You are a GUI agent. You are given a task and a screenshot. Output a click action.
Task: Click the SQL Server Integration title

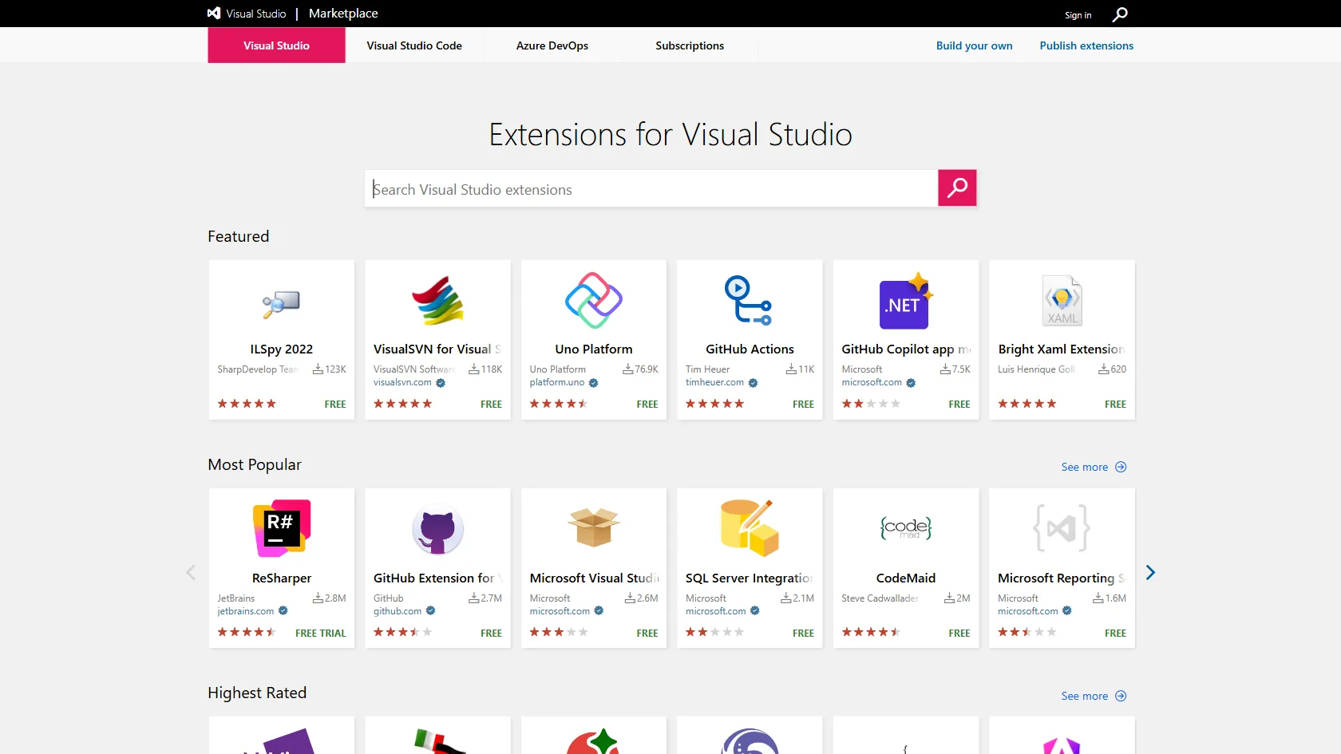click(749, 578)
